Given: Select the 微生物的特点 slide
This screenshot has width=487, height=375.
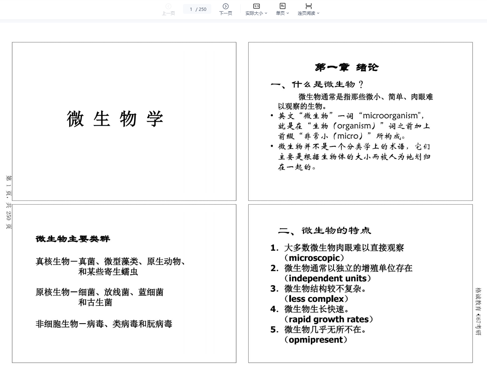Looking at the screenshot, I should (360, 283).
